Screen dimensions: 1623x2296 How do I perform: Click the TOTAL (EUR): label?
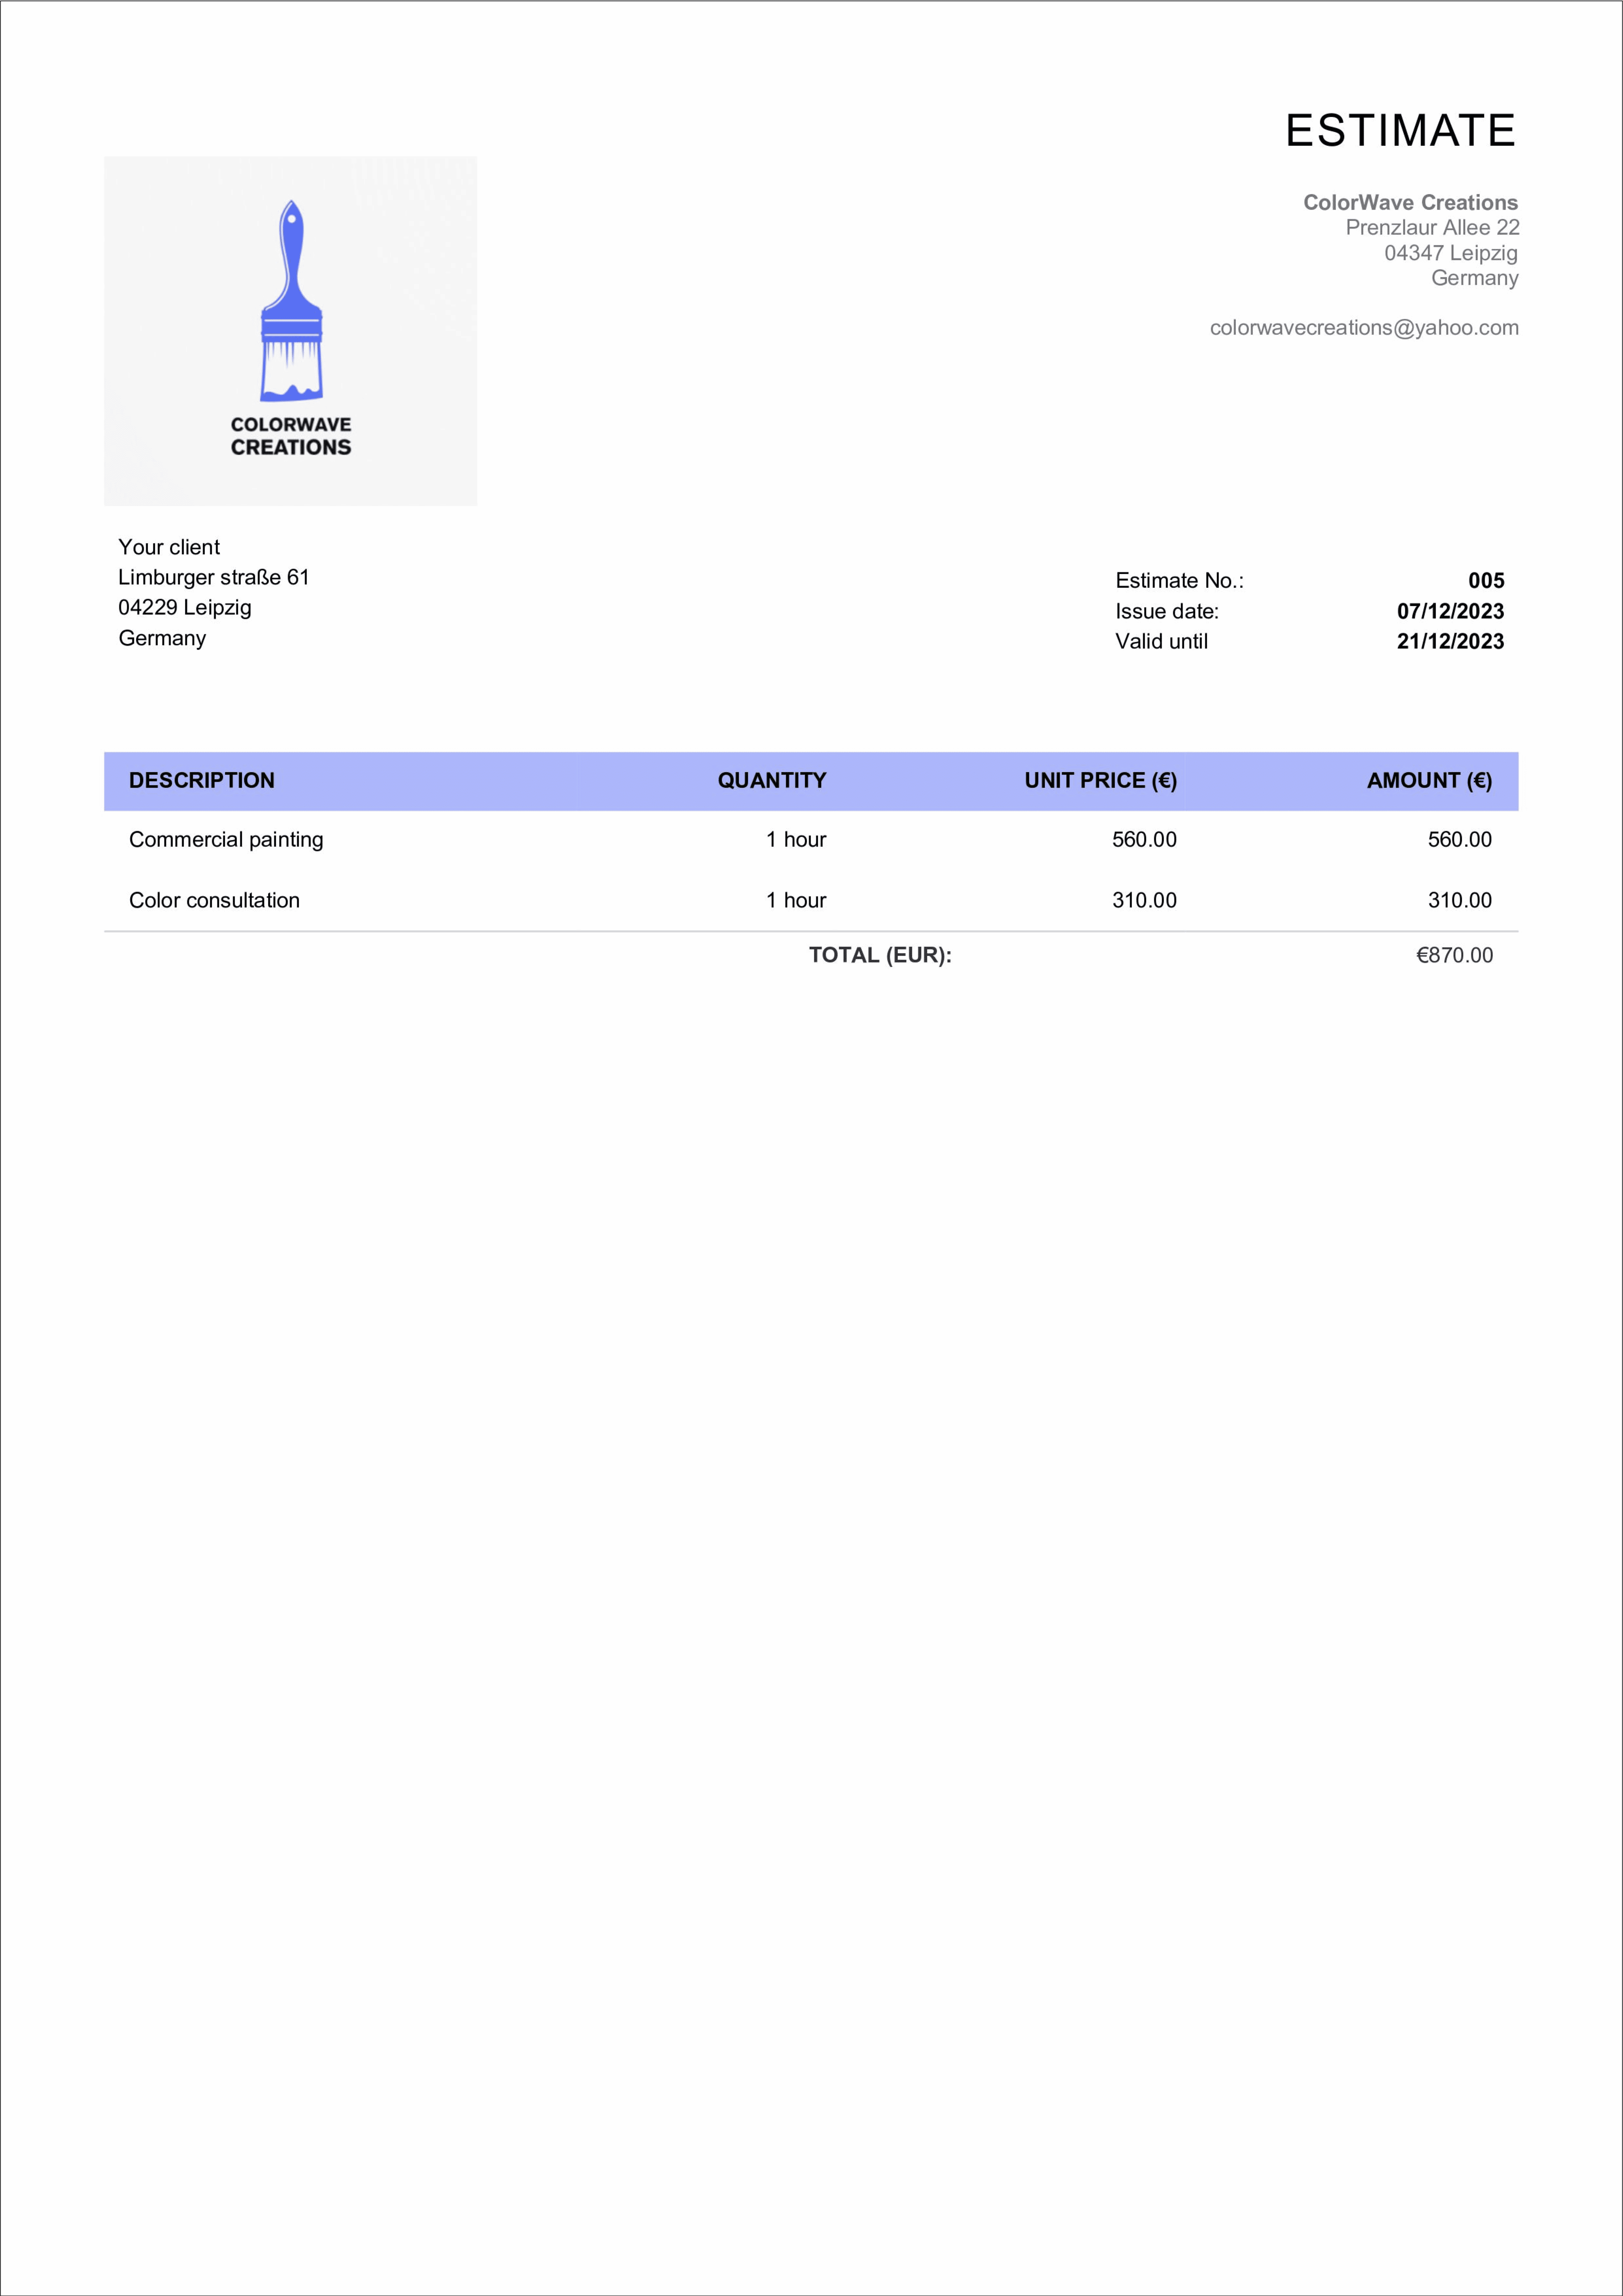point(880,955)
